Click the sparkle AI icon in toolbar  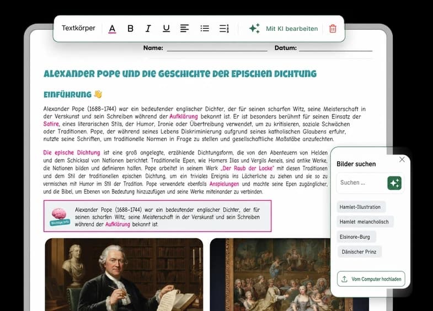coord(254,29)
